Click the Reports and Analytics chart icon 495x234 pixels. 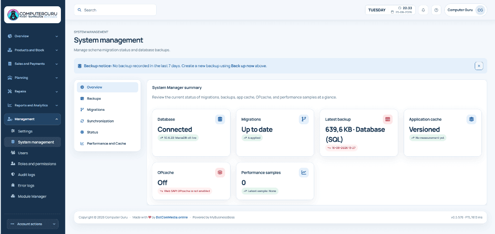click(10, 105)
